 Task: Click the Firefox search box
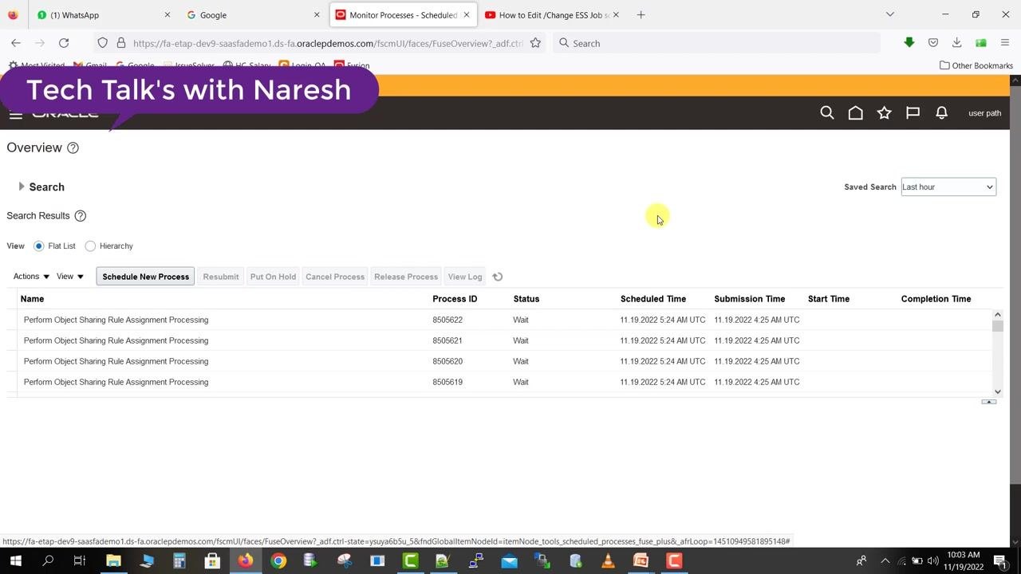(718, 43)
